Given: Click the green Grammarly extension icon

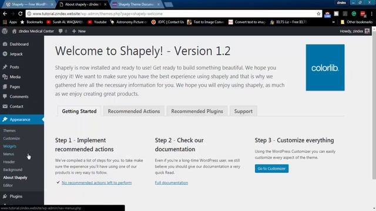Looking at the screenshot, I should pos(354,14).
